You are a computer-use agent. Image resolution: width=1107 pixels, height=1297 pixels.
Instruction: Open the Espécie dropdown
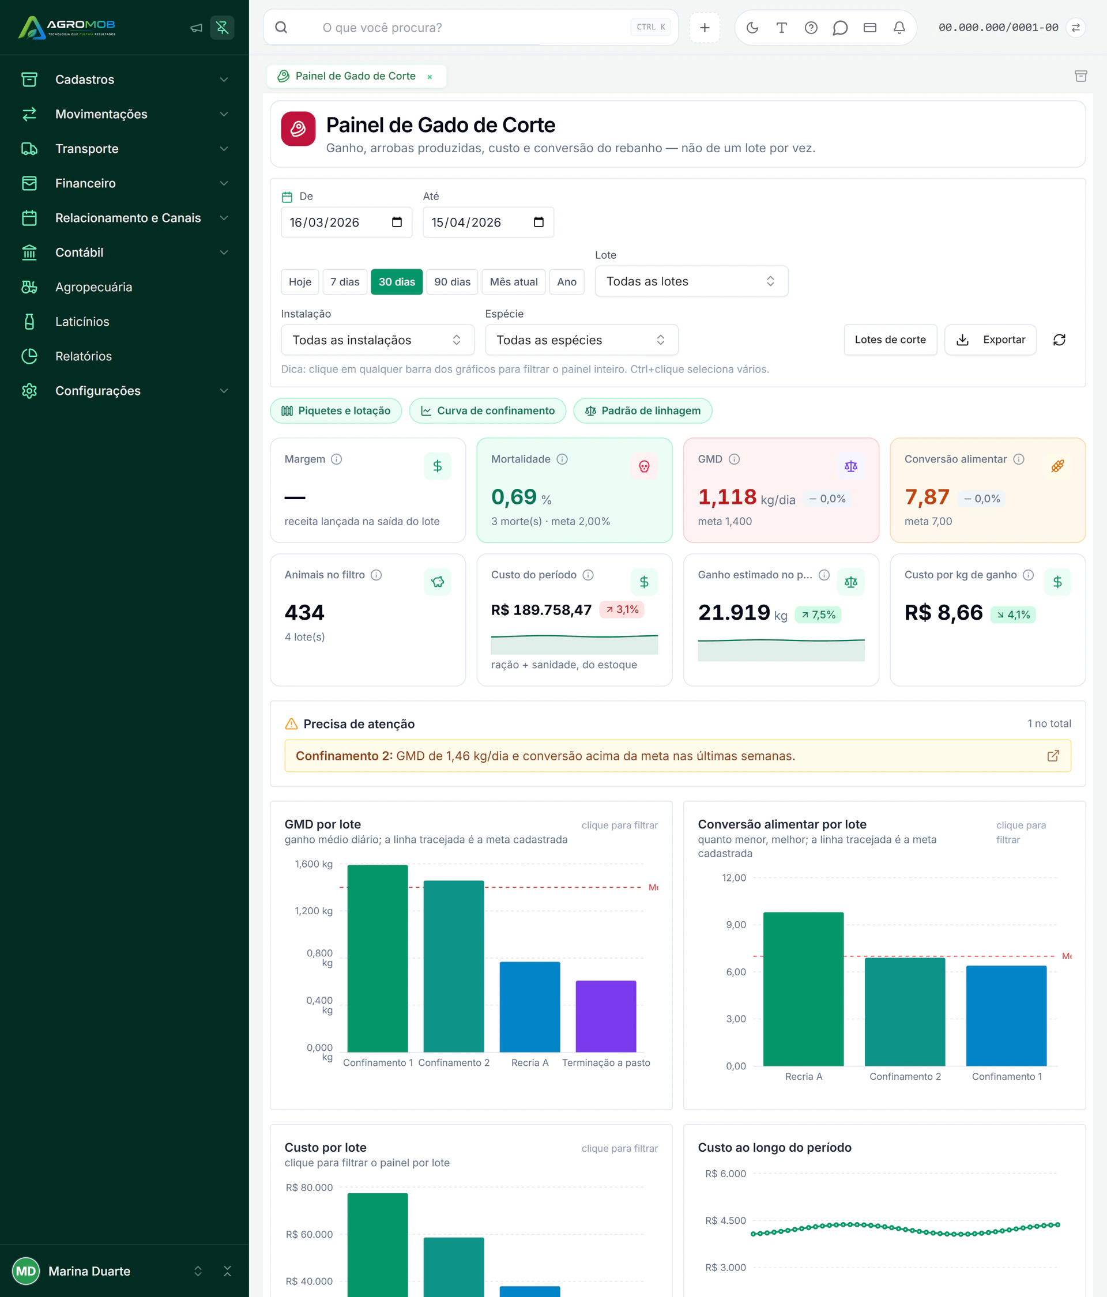(x=582, y=340)
